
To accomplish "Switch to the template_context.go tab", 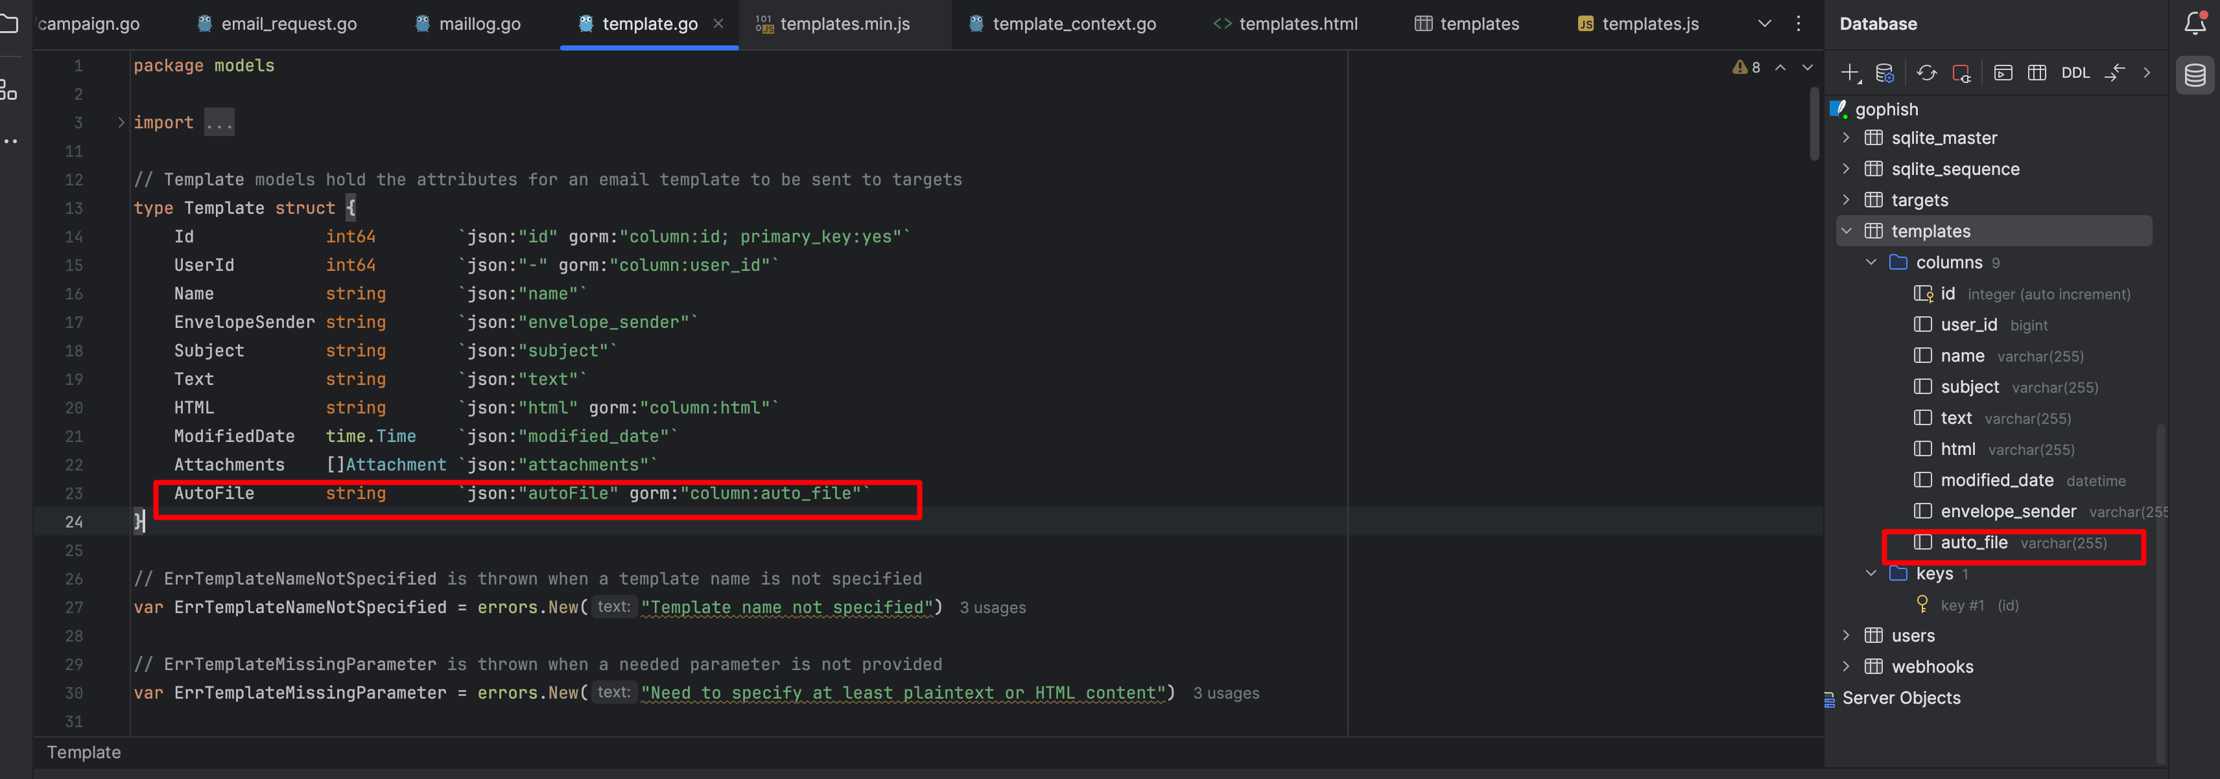I will point(1062,24).
